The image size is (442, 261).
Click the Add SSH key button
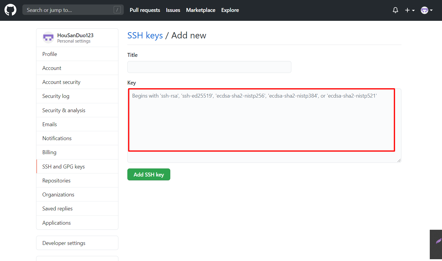149,174
